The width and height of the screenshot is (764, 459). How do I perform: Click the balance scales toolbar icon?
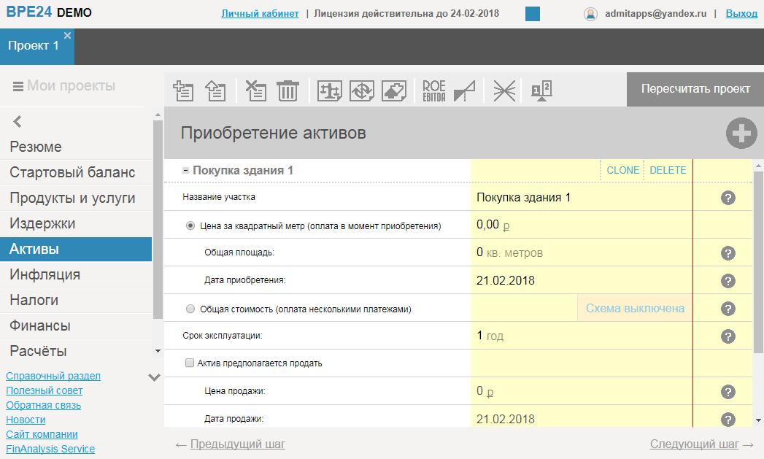click(x=330, y=90)
